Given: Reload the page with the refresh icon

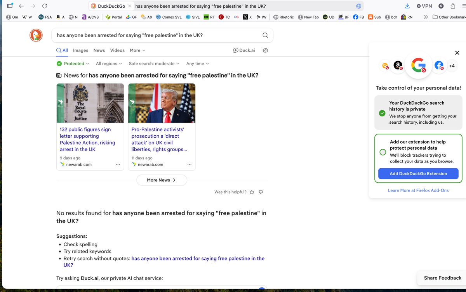Looking at the screenshot, I should point(45,6).
